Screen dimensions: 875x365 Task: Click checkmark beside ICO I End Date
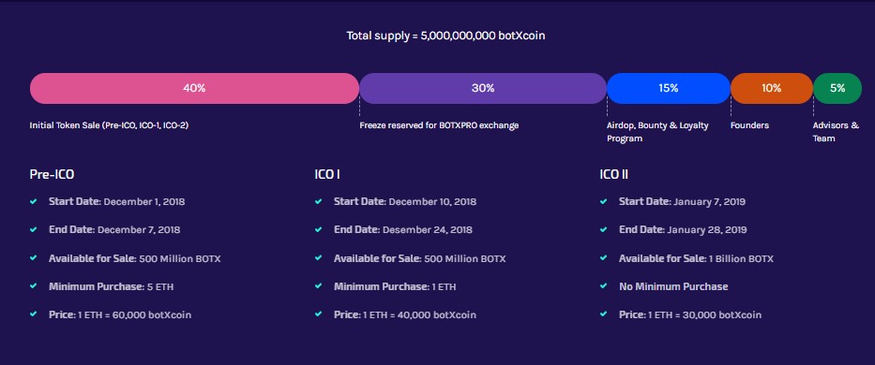(x=319, y=229)
